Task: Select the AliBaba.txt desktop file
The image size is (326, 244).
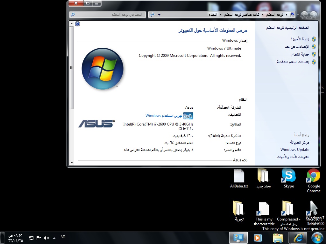Action: tap(239, 179)
